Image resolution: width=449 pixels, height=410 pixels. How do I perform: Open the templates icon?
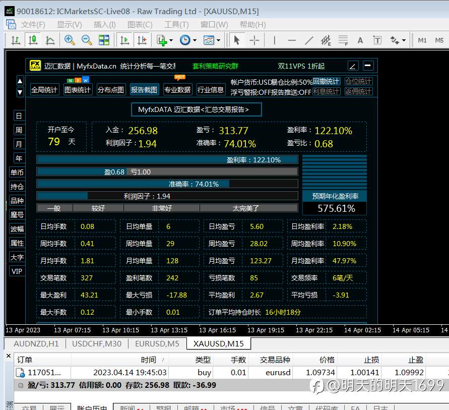click(209, 40)
